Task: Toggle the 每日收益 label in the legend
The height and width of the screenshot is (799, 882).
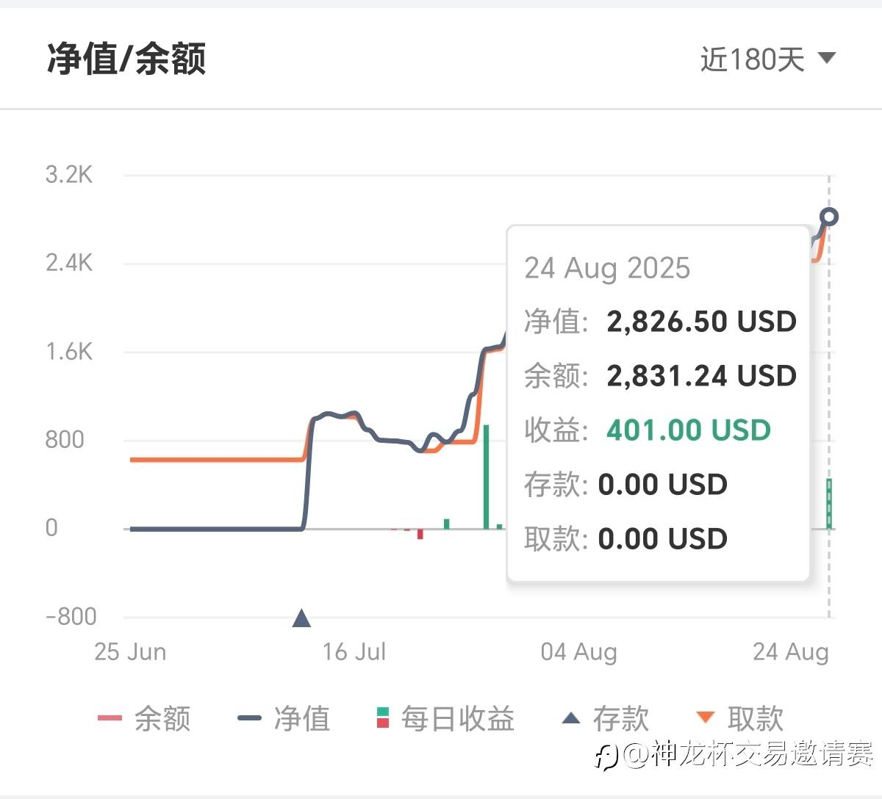Action: point(457,718)
